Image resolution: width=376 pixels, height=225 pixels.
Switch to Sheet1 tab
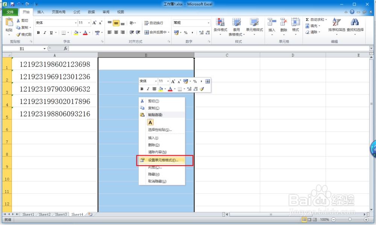click(28, 214)
